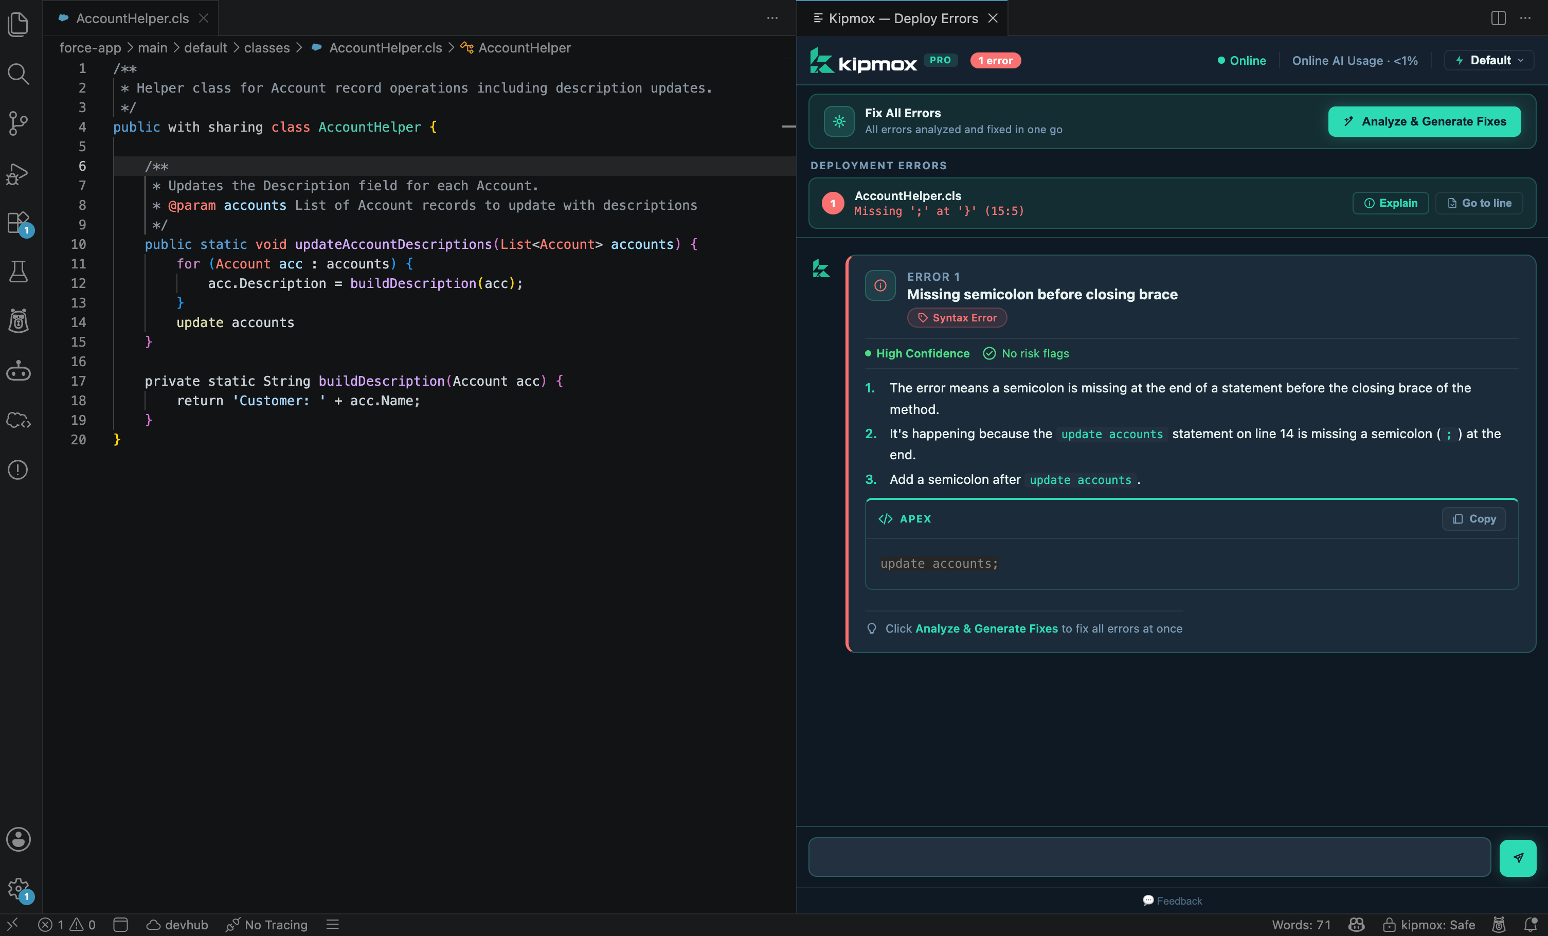Viewport: 1548px width, 936px height.
Task: Open notifications bell in status bar
Action: click(1531, 924)
